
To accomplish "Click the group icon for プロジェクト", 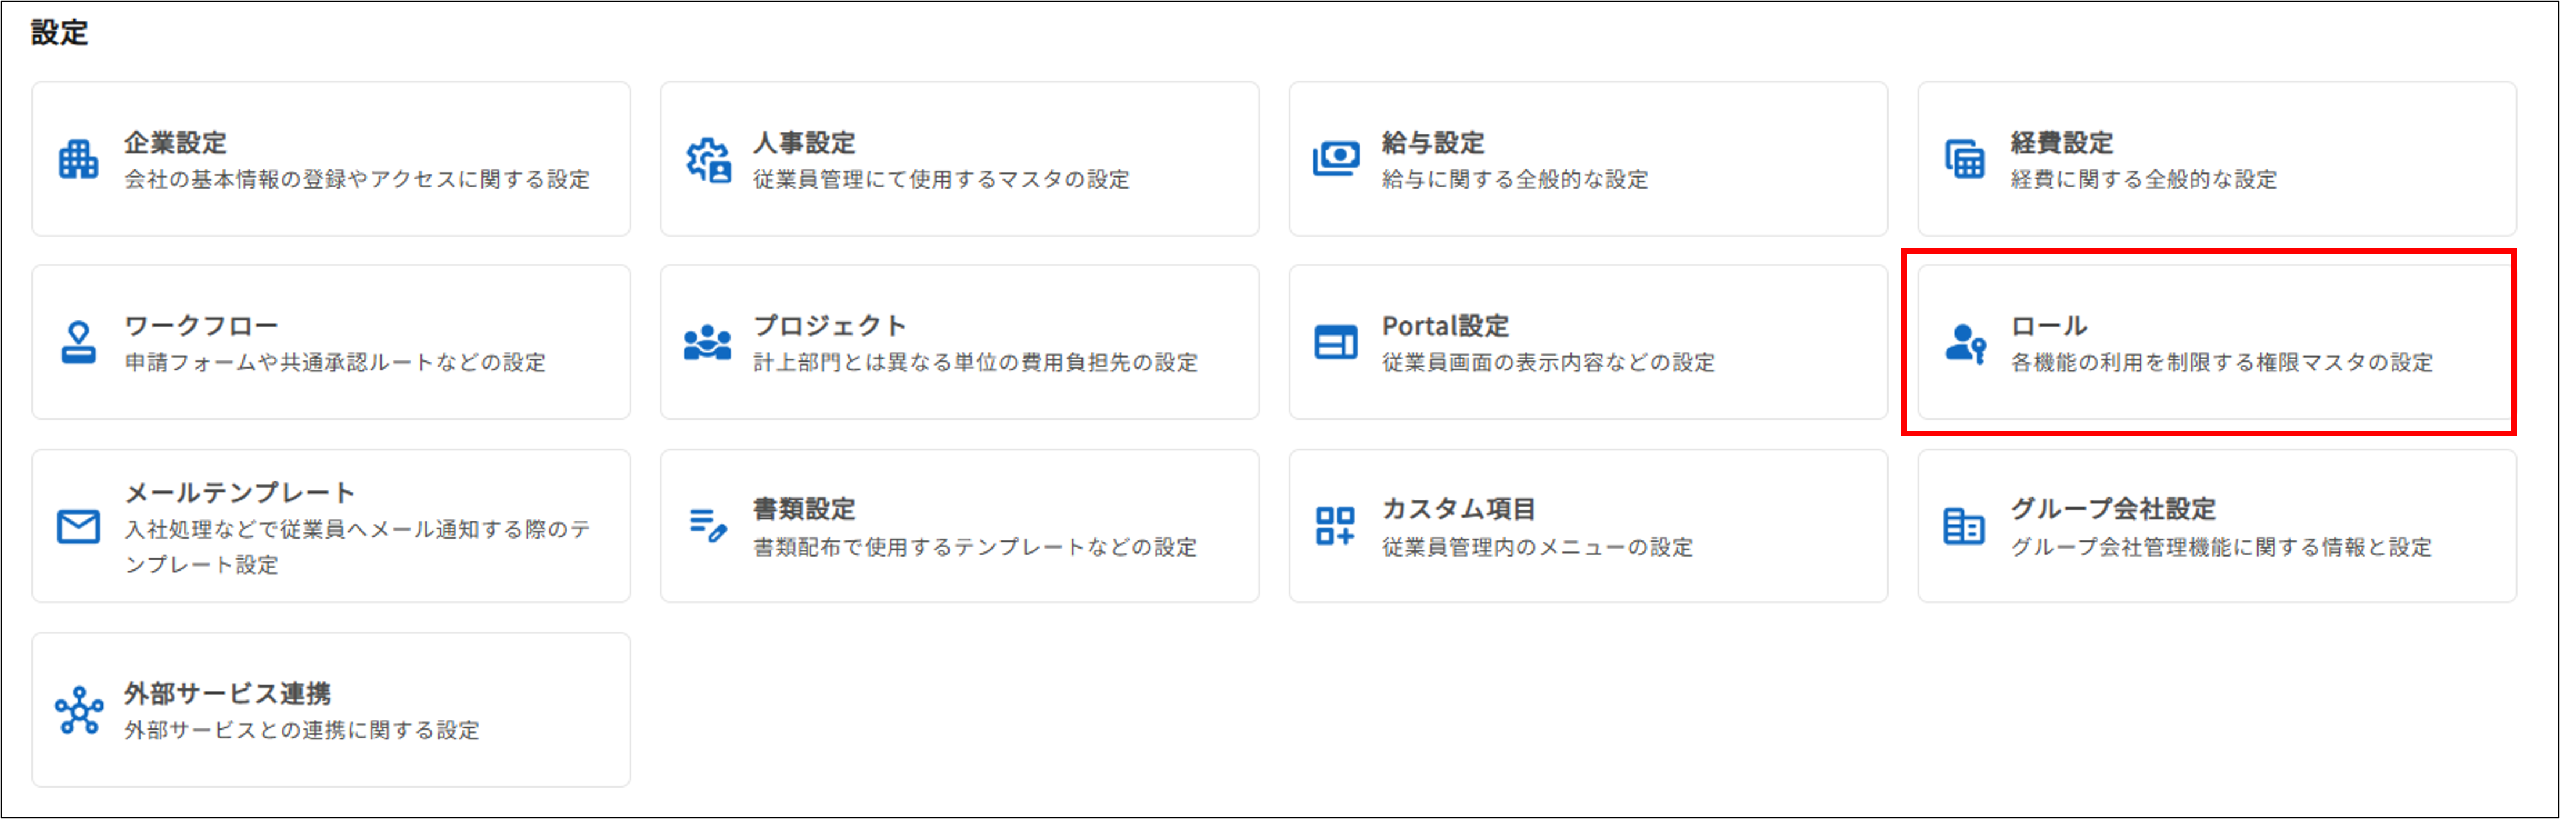I will pyautogui.click(x=707, y=342).
